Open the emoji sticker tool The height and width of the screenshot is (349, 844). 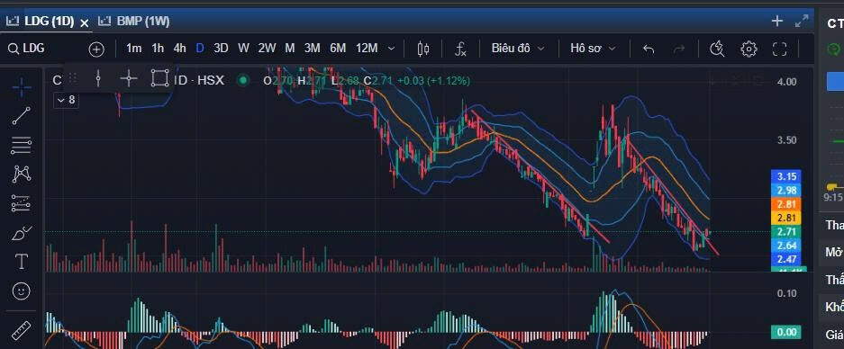coord(22,291)
